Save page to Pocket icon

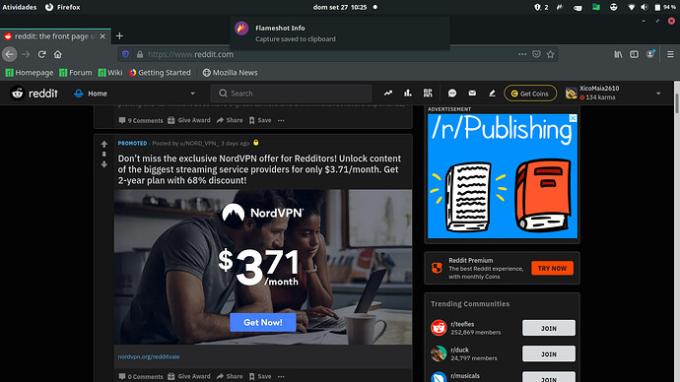pos(536,54)
